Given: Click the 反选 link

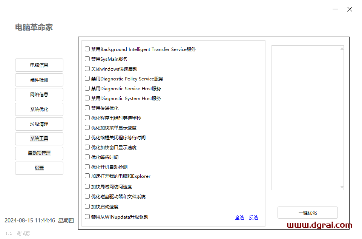Looking at the screenshot, I should [x=253, y=217].
